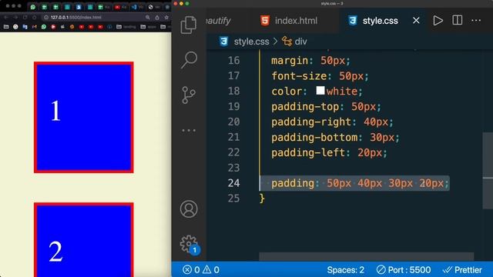The image size is (493, 277).
Task: Click blue box number 2 in the browser
Action: point(84,240)
